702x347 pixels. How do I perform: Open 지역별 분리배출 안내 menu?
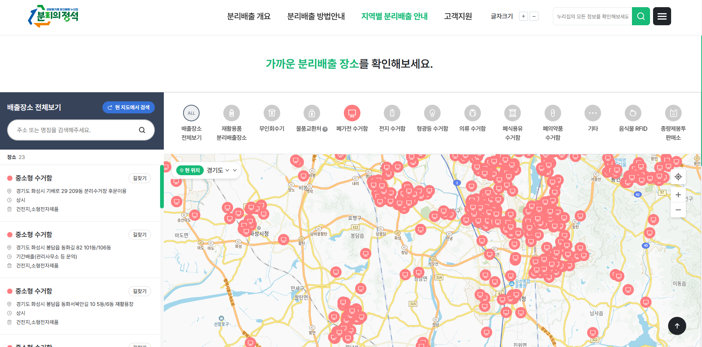(394, 16)
